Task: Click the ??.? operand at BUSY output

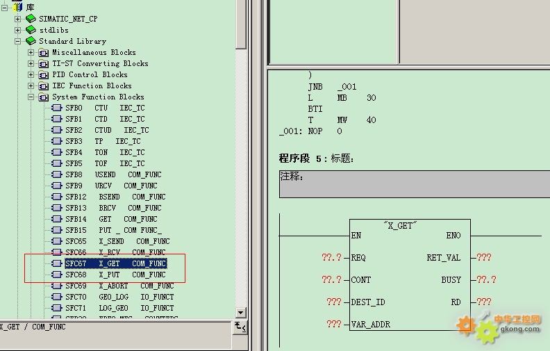Action: [486, 279]
